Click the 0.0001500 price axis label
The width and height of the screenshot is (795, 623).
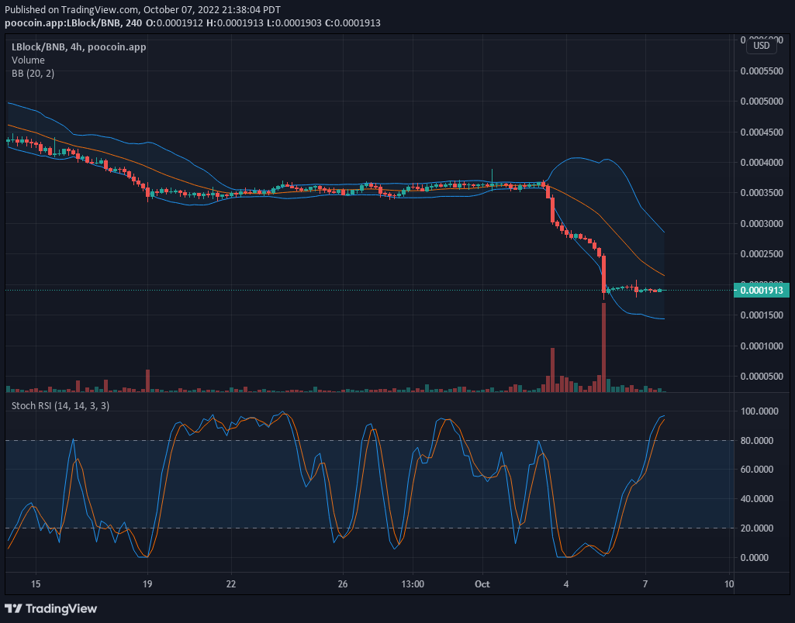[x=762, y=315]
